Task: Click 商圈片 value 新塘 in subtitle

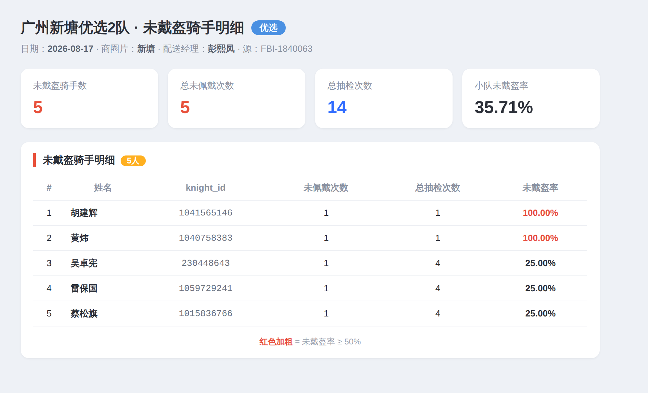Action: click(x=146, y=49)
